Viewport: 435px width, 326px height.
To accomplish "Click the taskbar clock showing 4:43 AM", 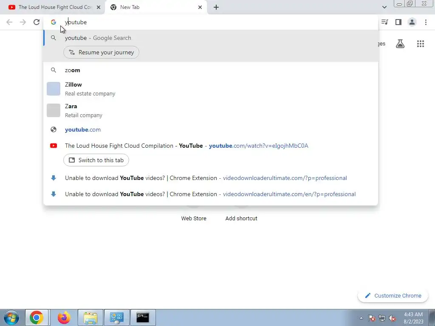I will pyautogui.click(x=413, y=318).
